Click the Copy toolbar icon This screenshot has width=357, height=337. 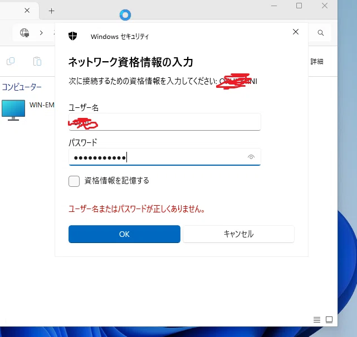[11, 61]
